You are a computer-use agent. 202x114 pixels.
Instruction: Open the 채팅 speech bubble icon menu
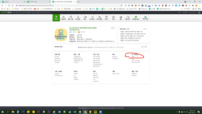(x=121, y=18)
